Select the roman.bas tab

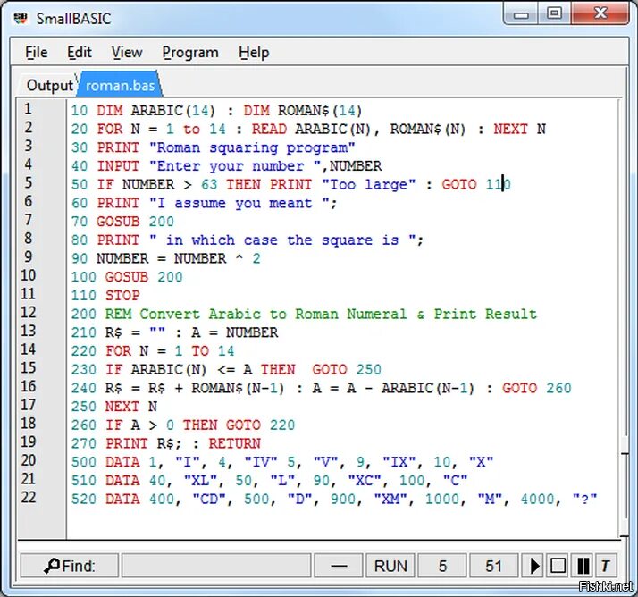pyautogui.click(x=120, y=86)
